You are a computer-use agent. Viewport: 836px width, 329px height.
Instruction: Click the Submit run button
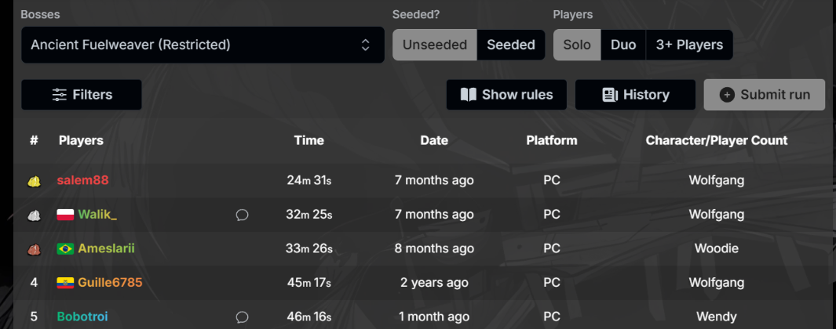[764, 95]
